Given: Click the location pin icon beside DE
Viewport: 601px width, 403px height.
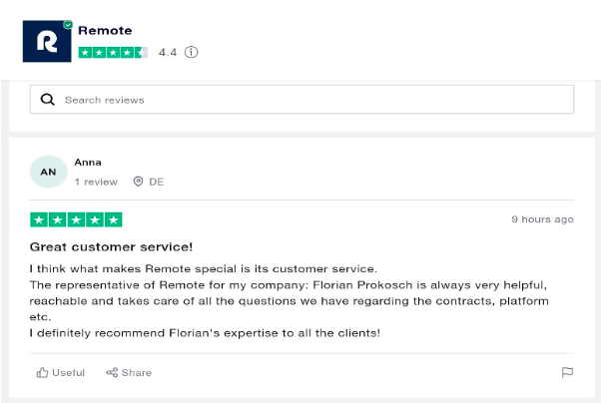Looking at the screenshot, I should [138, 182].
